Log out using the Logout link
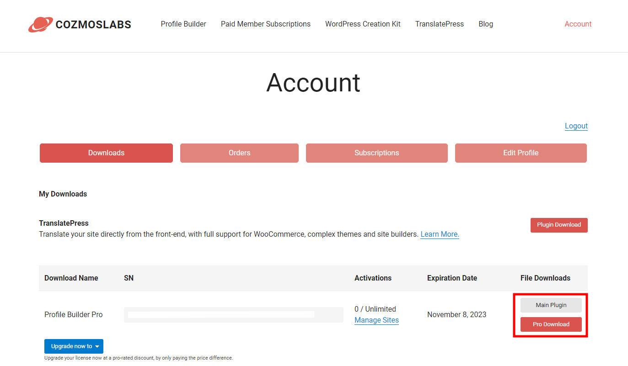The width and height of the screenshot is (628, 366). (x=576, y=126)
